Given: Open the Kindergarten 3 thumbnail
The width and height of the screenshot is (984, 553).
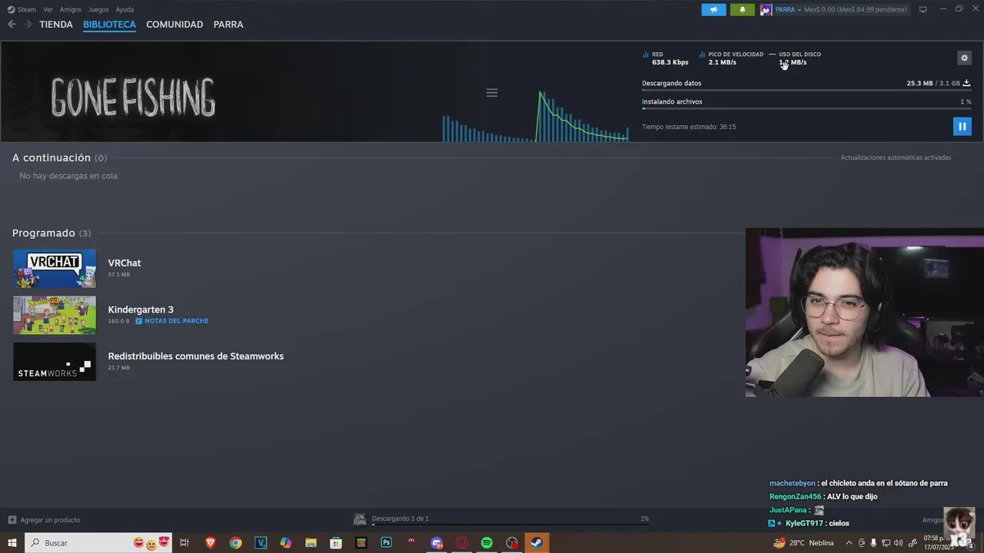Looking at the screenshot, I should pyautogui.click(x=55, y=315).
